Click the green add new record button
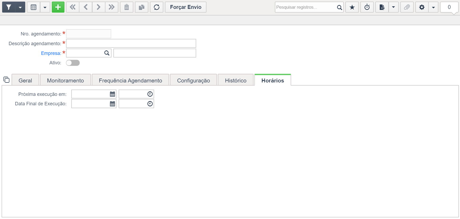460x219 pixels. click(58, 7)
